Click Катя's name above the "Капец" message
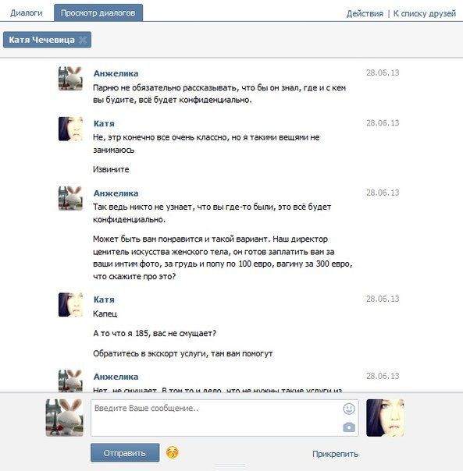 coord(104,299)
